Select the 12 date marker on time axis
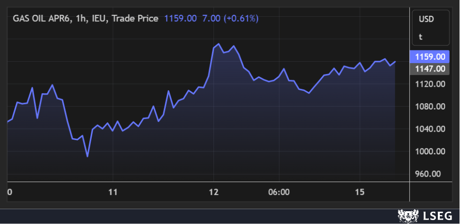This screenshot has height=224, width=460. point(213,191)
